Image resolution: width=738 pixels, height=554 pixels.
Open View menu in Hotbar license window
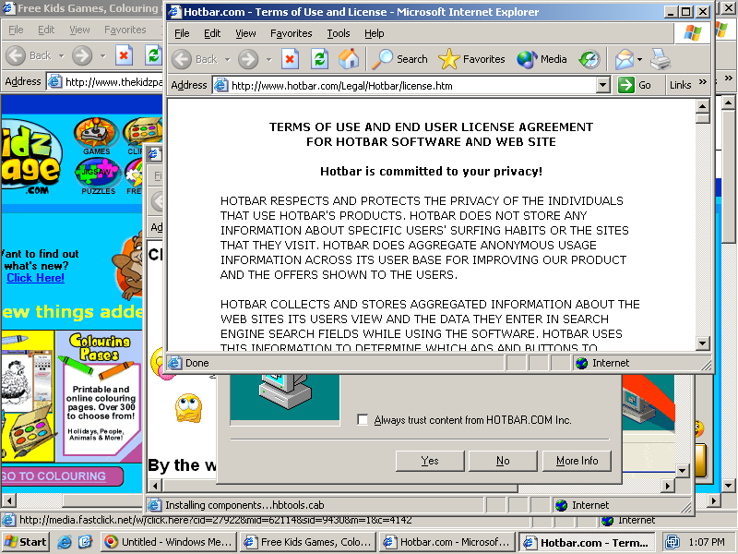coord(245,33)
